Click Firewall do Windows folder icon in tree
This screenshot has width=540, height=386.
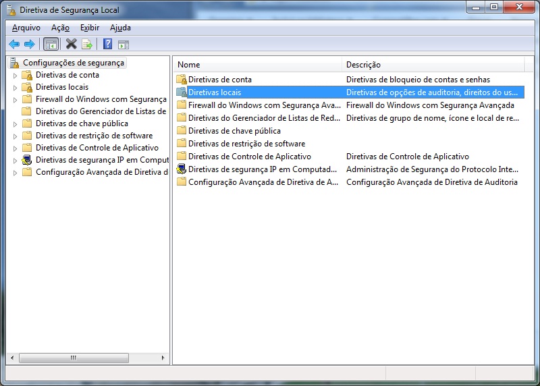tap(27, 99)
